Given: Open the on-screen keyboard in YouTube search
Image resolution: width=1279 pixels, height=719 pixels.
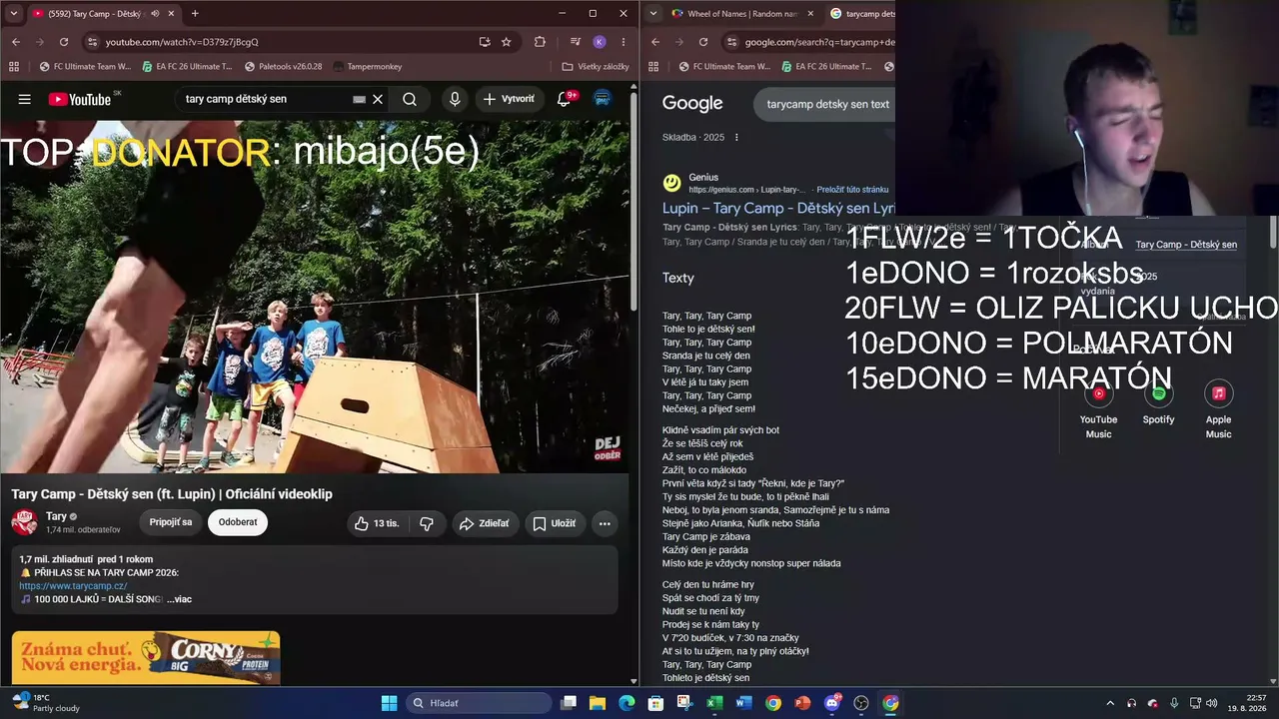Looking at the screenshot, I should pos(360,99).
